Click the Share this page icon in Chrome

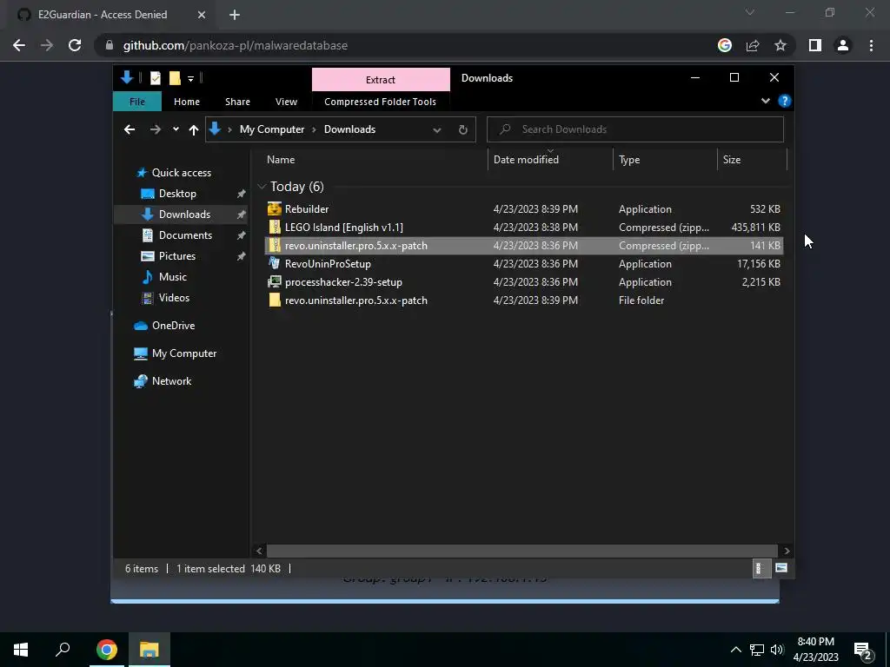753,45
